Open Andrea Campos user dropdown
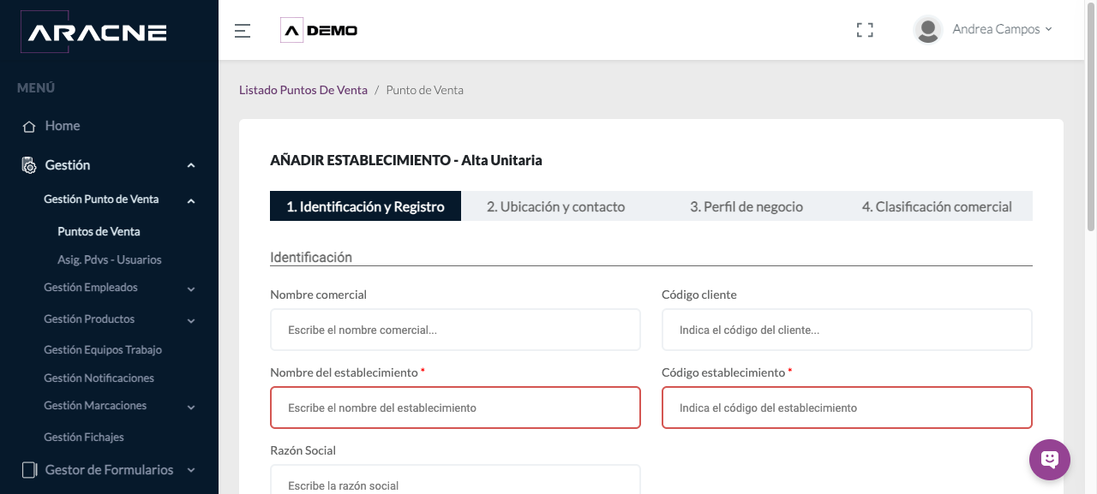This screenshot has width=1097, height=494. [1002, 29]
